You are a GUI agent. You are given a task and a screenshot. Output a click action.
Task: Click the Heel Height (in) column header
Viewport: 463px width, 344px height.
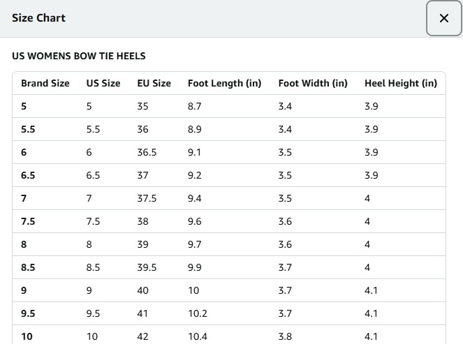(401, 83)
